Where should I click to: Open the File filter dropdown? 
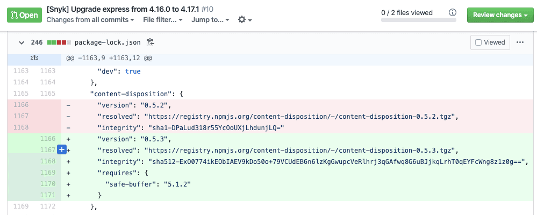pyautogui.click(x=163, y=20)
